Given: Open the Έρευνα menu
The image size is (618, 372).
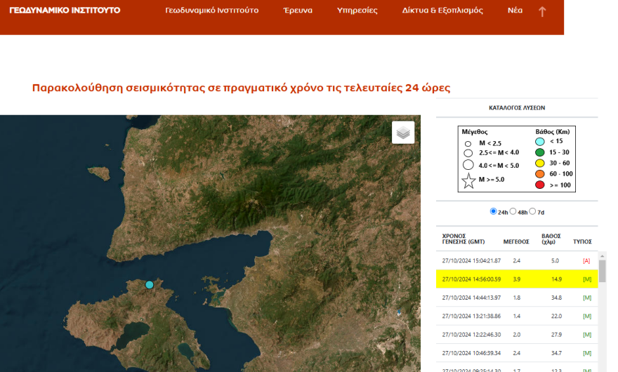Looking at the screenshot, I should 298,11.
